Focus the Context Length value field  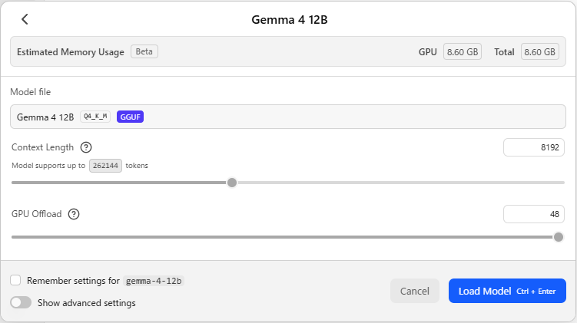[x=533, y=147]
